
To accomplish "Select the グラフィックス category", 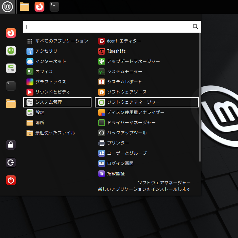I will pyautogui.click(x=57, y=82).
